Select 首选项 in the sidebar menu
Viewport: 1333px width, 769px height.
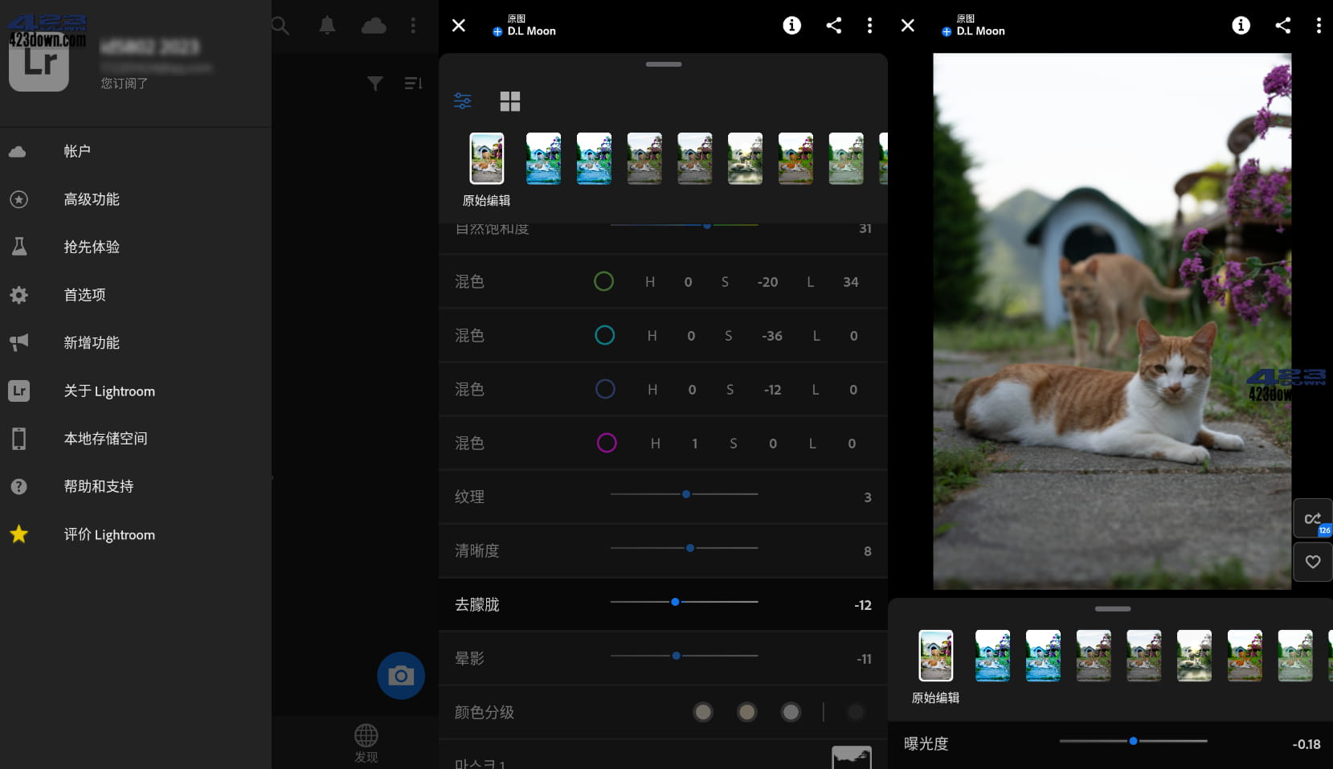(x=84, y=294)
